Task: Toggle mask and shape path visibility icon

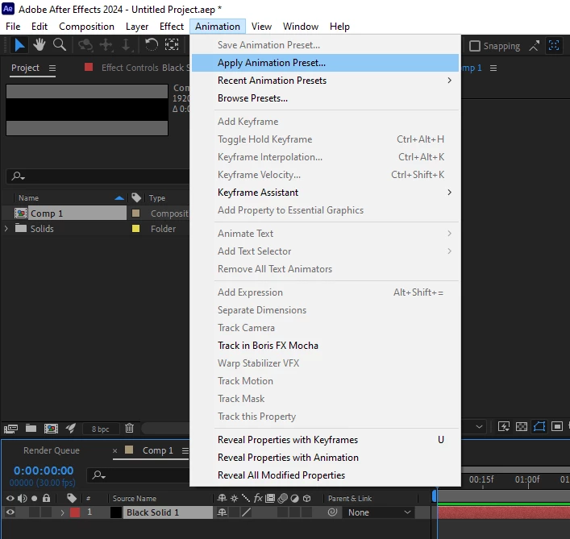Action: coord(539,426)
